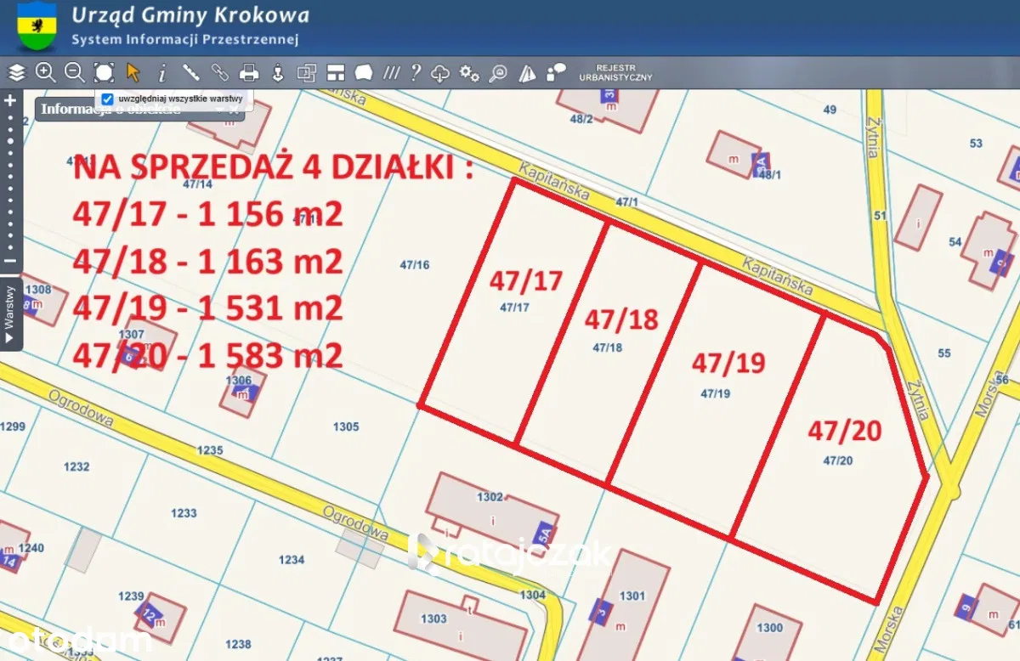Open the help question mark icon

[416, 73]
